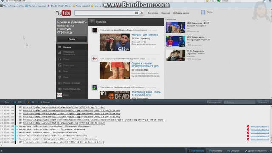Open the Расположение dropdown
Screen dimensions: 272x153
(x=214, y=102)
